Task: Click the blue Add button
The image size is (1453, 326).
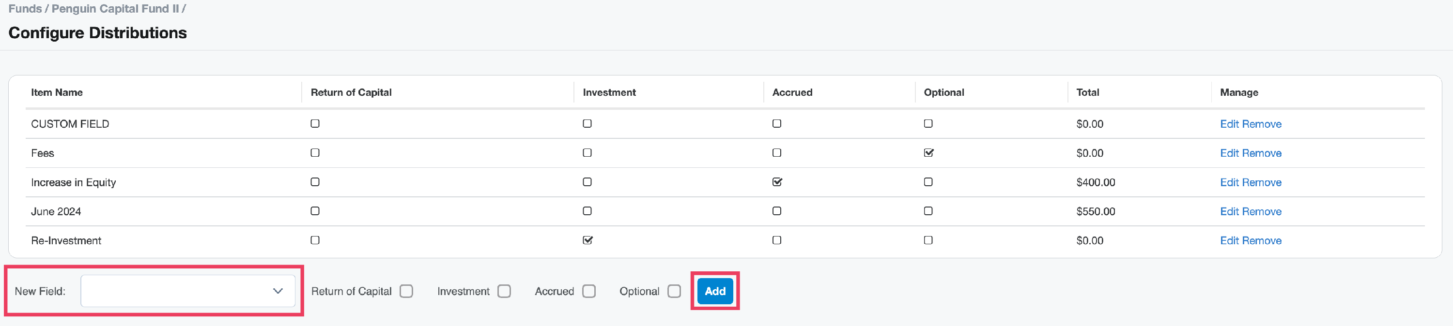Action: coord(715,291)
